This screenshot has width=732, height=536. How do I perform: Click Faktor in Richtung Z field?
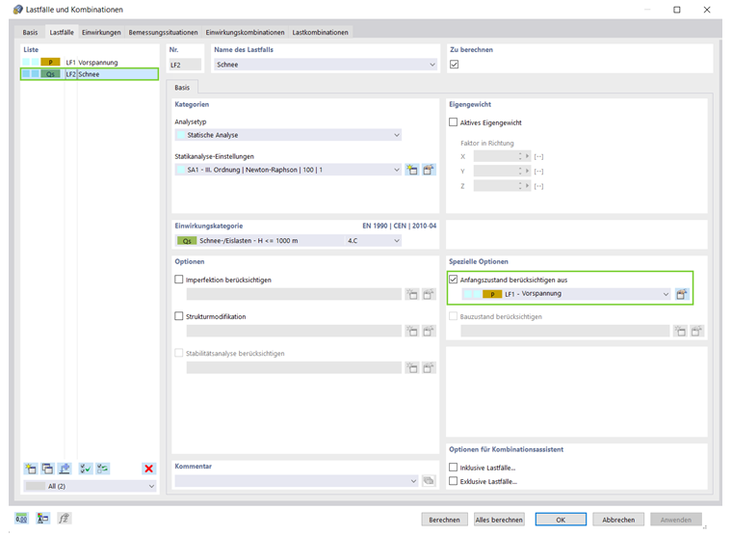(x=498, y=186)
